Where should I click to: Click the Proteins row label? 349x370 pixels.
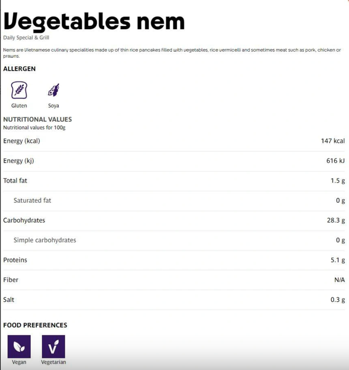[x=15, y=260]
